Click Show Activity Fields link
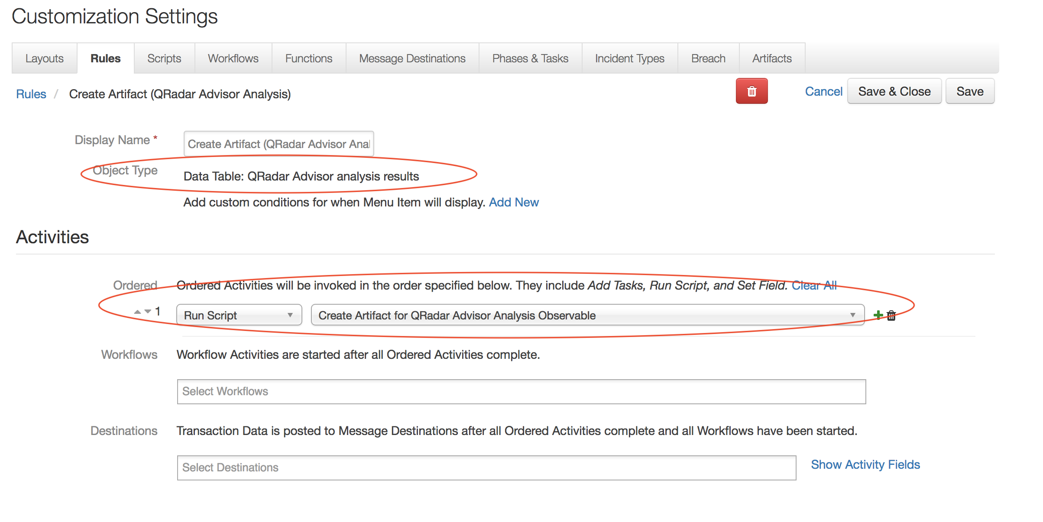 click(x=865, y=464)
